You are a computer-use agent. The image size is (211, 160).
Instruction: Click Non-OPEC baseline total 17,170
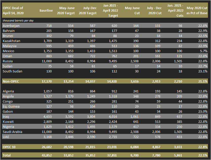coord(47,81)
